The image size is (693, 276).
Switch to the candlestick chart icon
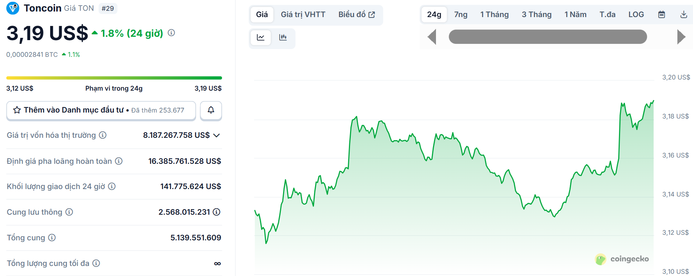coord(283,38)
